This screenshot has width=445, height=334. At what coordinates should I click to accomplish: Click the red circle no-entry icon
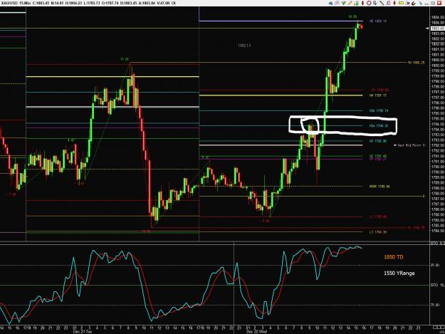click(x=369, y=3)
